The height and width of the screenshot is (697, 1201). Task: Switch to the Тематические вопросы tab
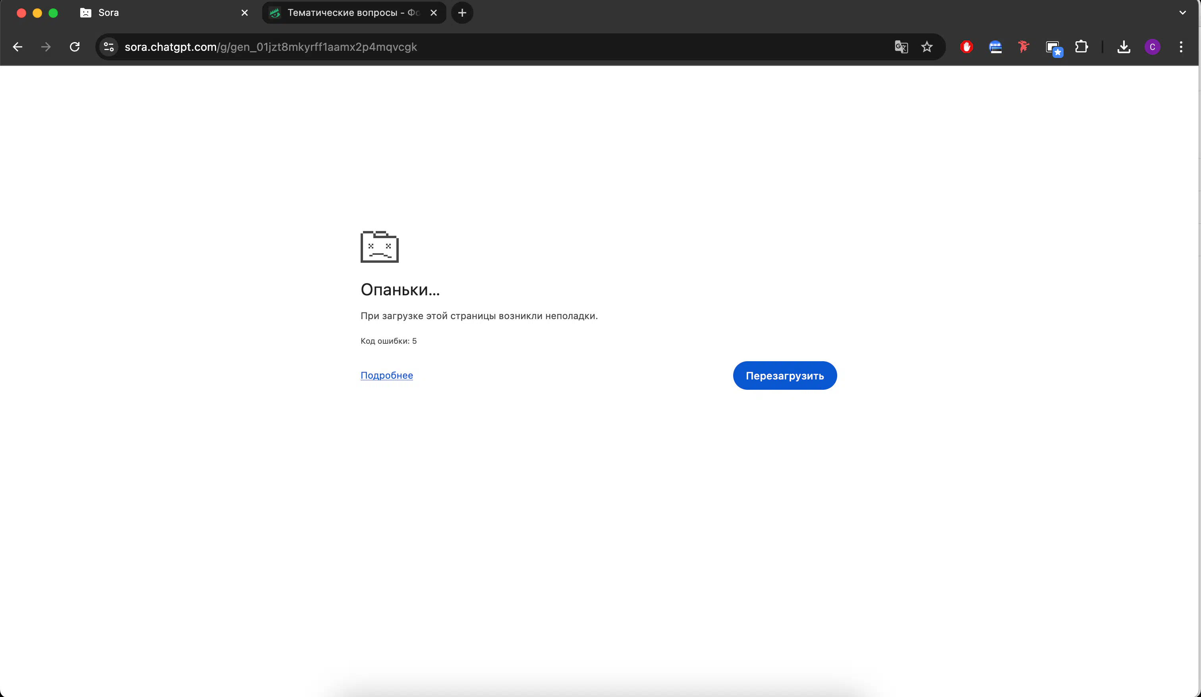[353, 13]
